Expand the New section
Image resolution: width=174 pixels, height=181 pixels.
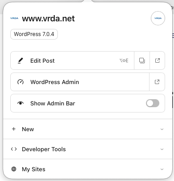[x=88, y=129]
